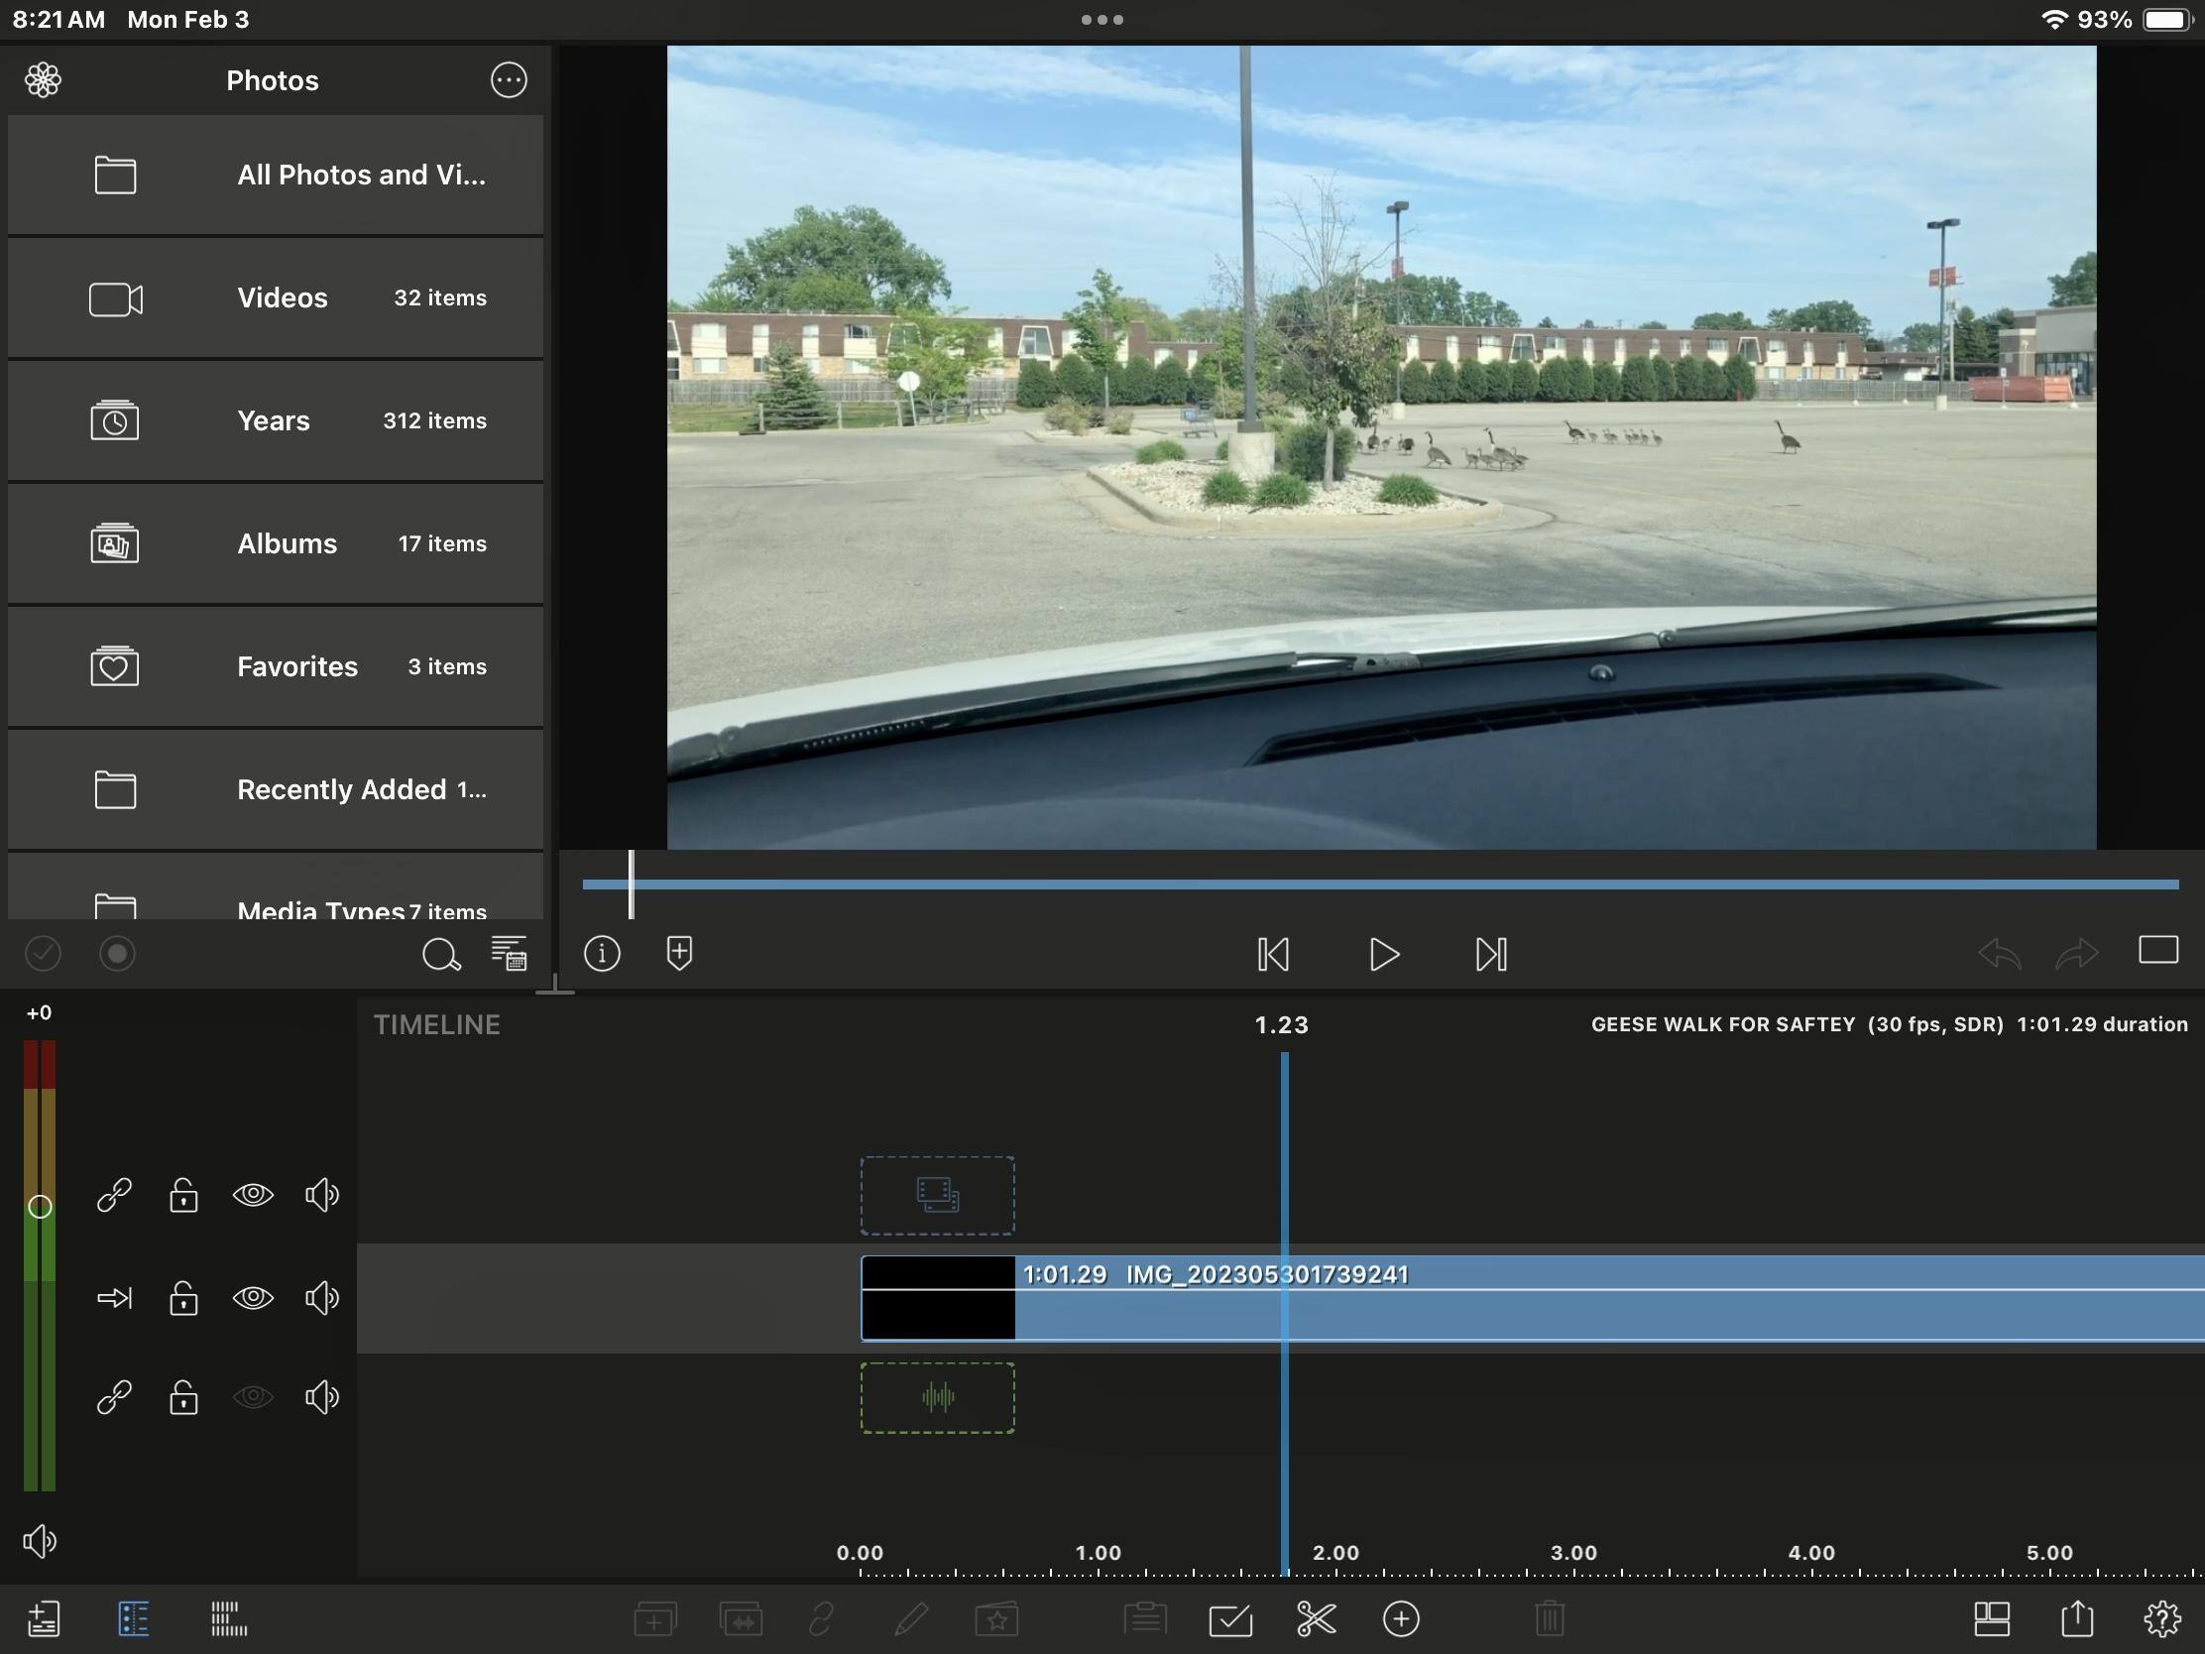Open the Photos more options ellipsis
The width and height of the screenshot is (2205, 1654).
509,79
